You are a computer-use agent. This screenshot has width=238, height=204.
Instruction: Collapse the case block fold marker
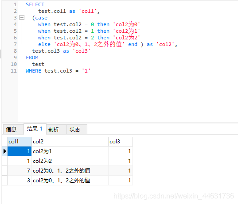pos(22,18)
